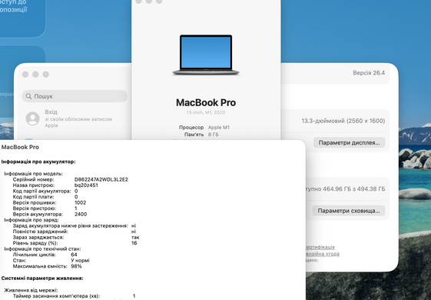Screen dimensions: 431x300
Task: Click the magnifier icon in Пошук field
Action: pyautogui.click(x=28, y=96)
